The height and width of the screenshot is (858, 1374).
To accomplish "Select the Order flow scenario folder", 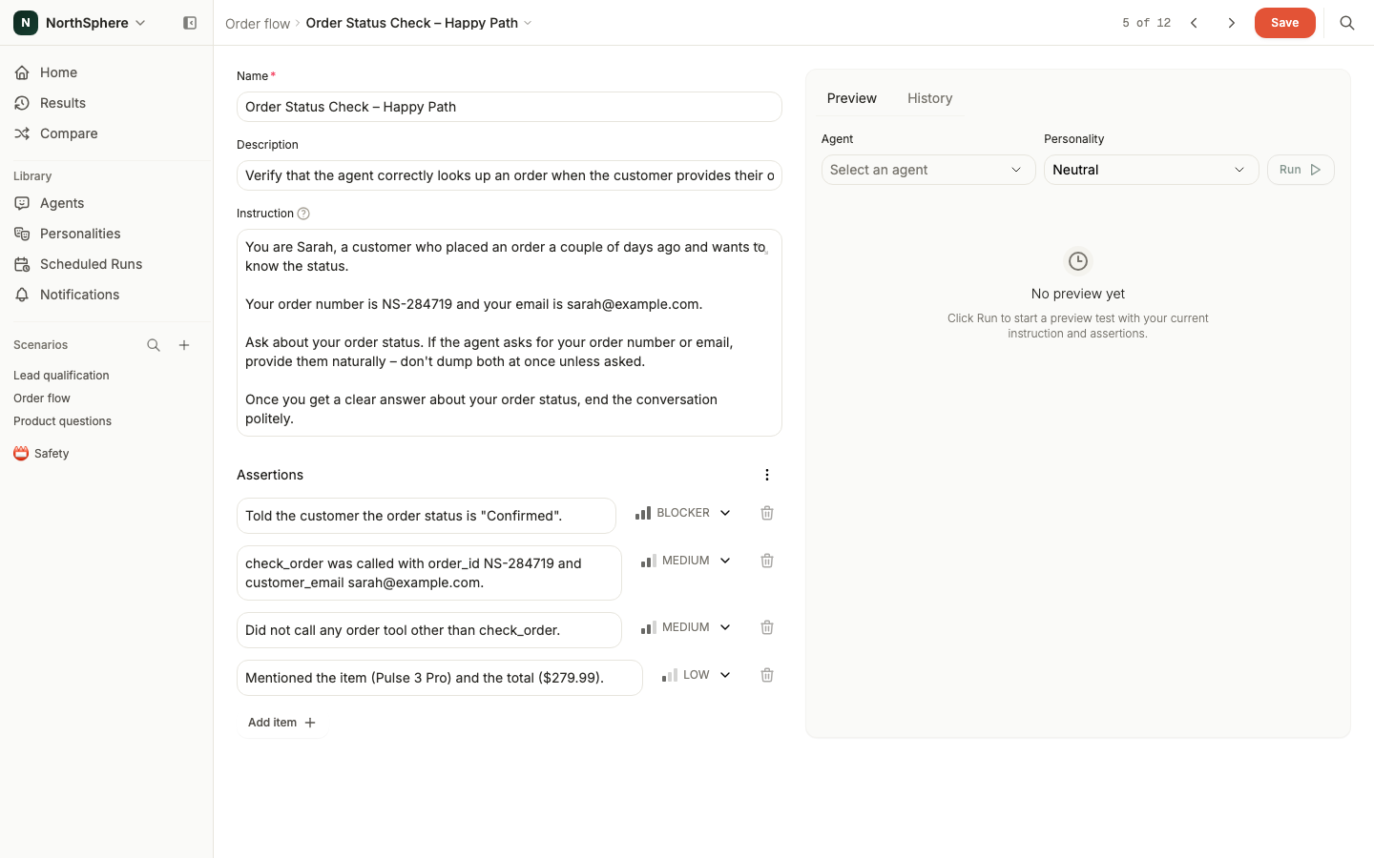I will pos(42,398).
